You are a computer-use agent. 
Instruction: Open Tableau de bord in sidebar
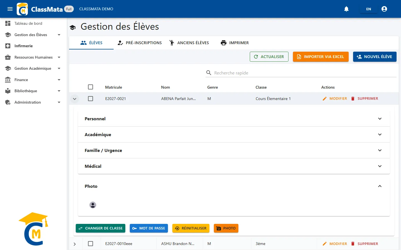[x=33, y=23]
